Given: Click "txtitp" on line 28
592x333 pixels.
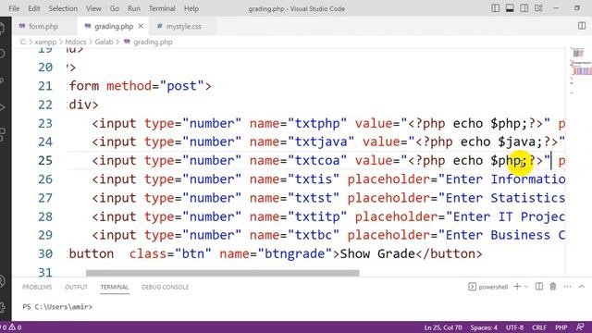Looking at the screenshot, I should [x=317, y=216].
